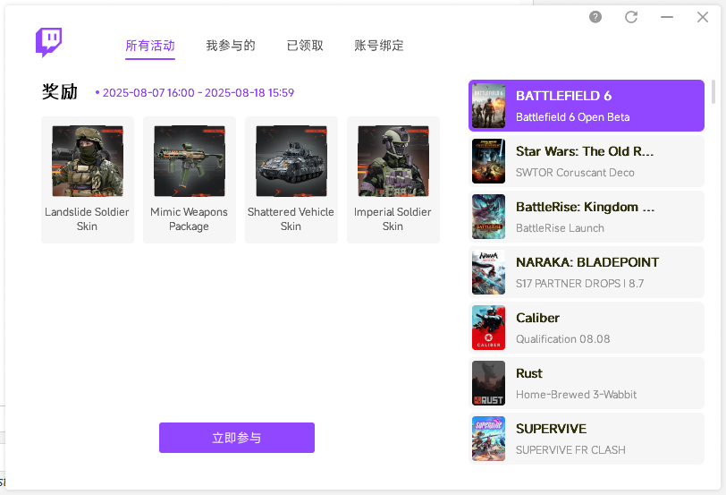Click the Twitch logo icon

coord(49,42)
